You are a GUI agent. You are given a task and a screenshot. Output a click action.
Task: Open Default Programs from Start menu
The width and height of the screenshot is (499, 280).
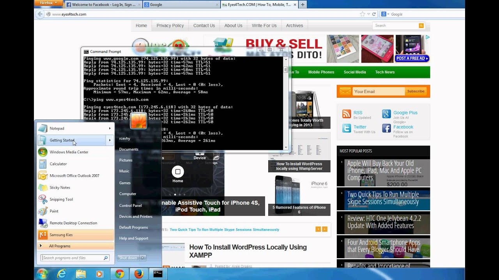(134, 227)
